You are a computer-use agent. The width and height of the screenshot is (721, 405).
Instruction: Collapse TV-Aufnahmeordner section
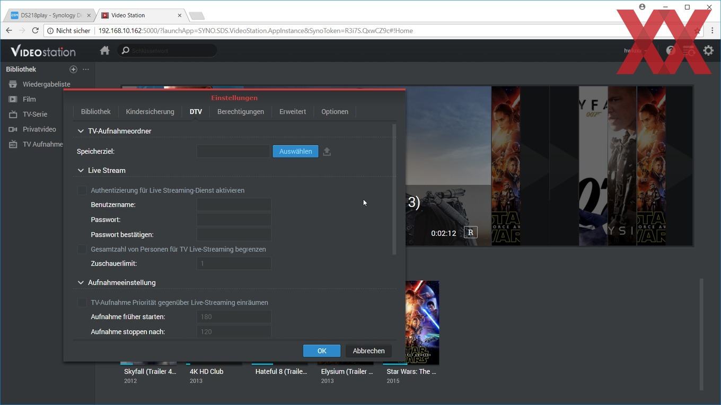pyautogui.click(x=81, y=131)
